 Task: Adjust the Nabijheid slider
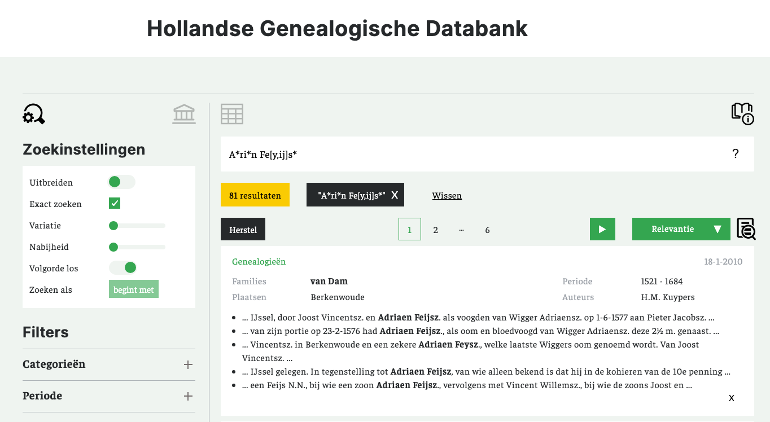tap(137, 247)
